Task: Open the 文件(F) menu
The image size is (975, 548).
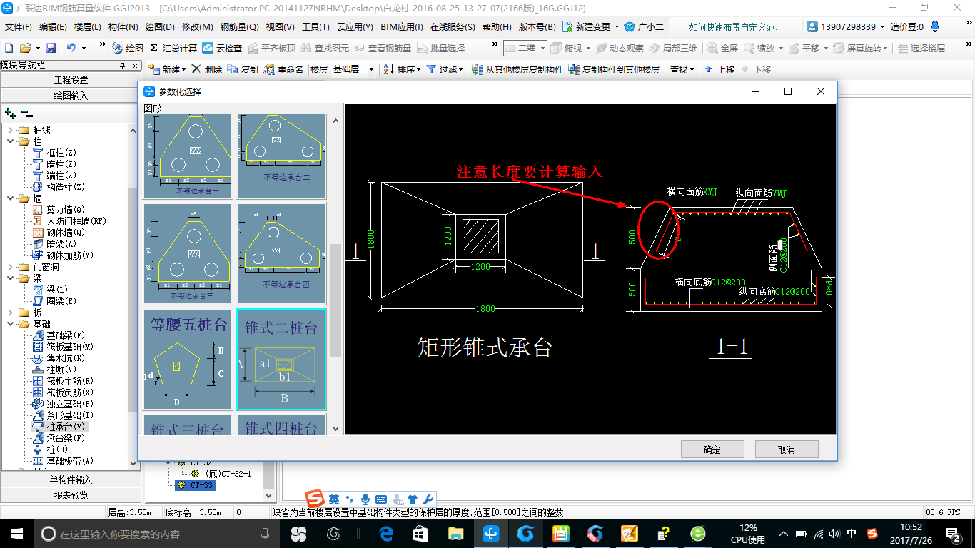Action: click(x=19, y=27)
